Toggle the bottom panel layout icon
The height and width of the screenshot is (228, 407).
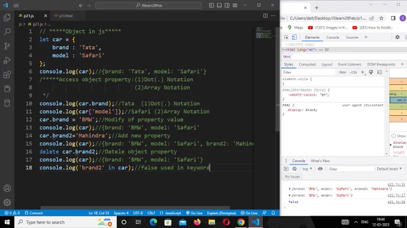(219, 5)
